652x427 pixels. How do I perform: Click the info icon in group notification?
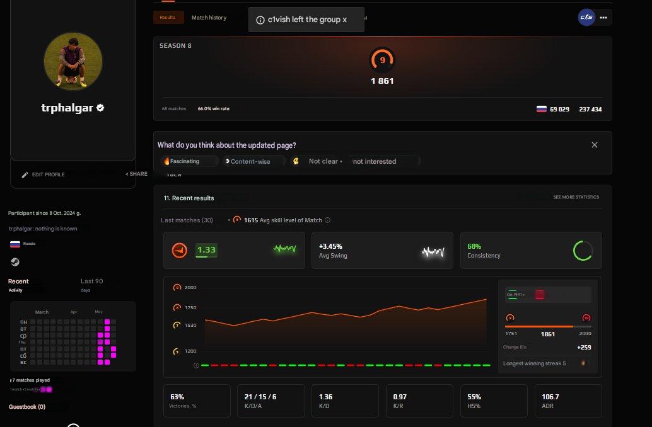260,20
